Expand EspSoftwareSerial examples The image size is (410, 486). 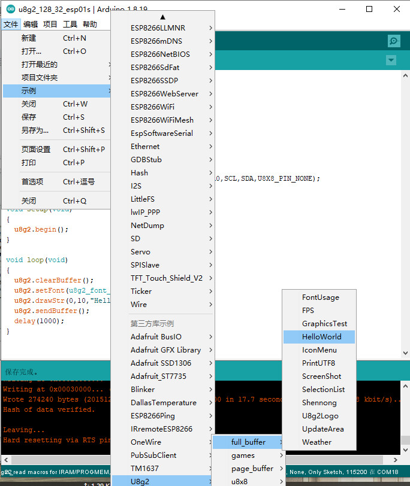tap(162, 133)
